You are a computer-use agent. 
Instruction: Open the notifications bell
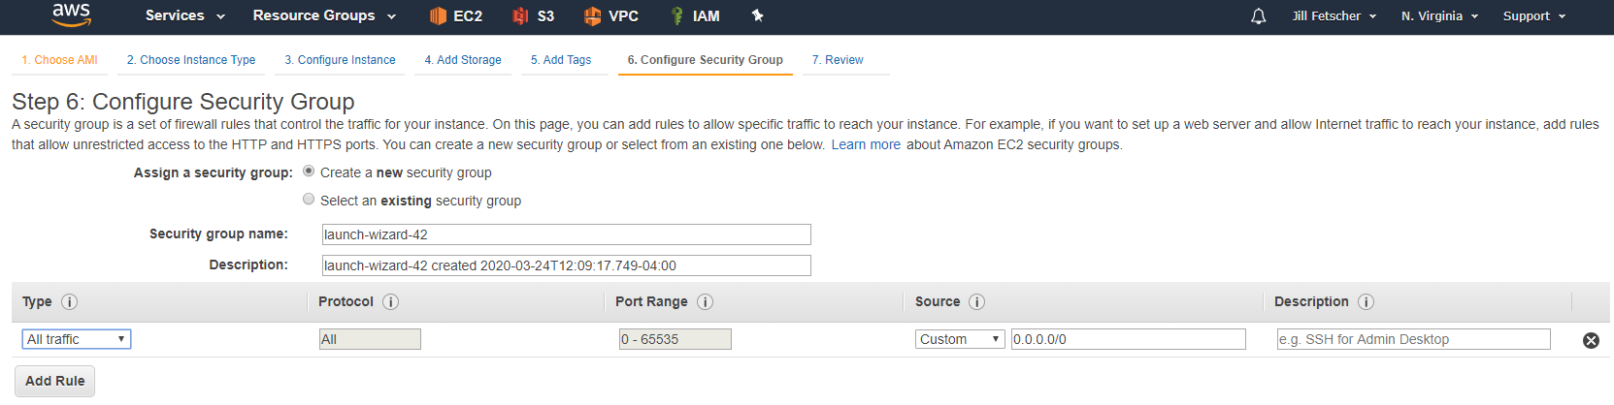click(1259, 16)
